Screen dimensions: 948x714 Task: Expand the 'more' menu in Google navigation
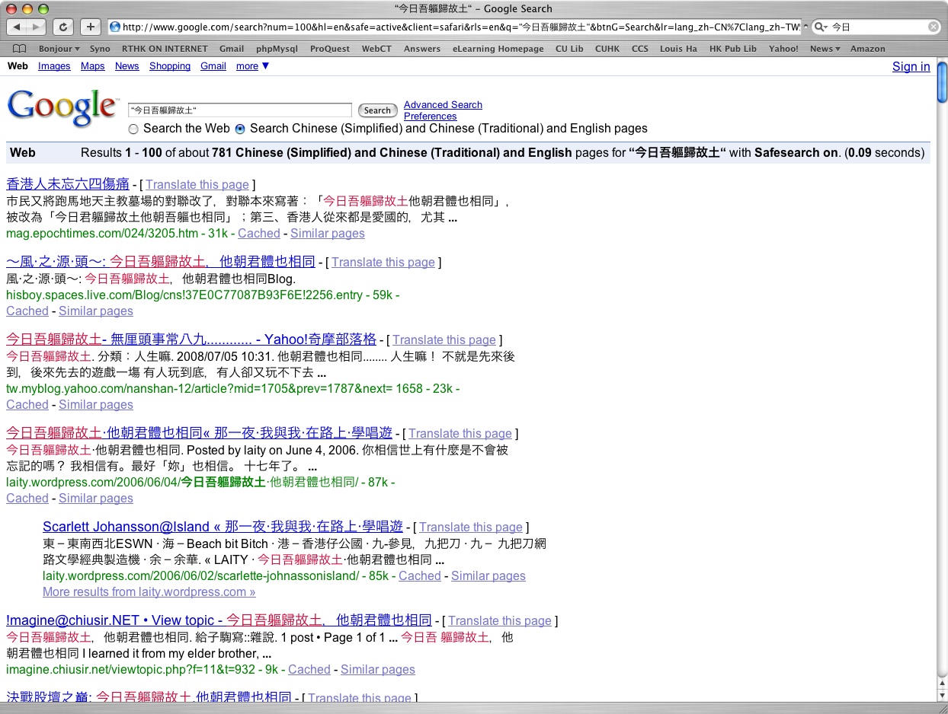253,66
